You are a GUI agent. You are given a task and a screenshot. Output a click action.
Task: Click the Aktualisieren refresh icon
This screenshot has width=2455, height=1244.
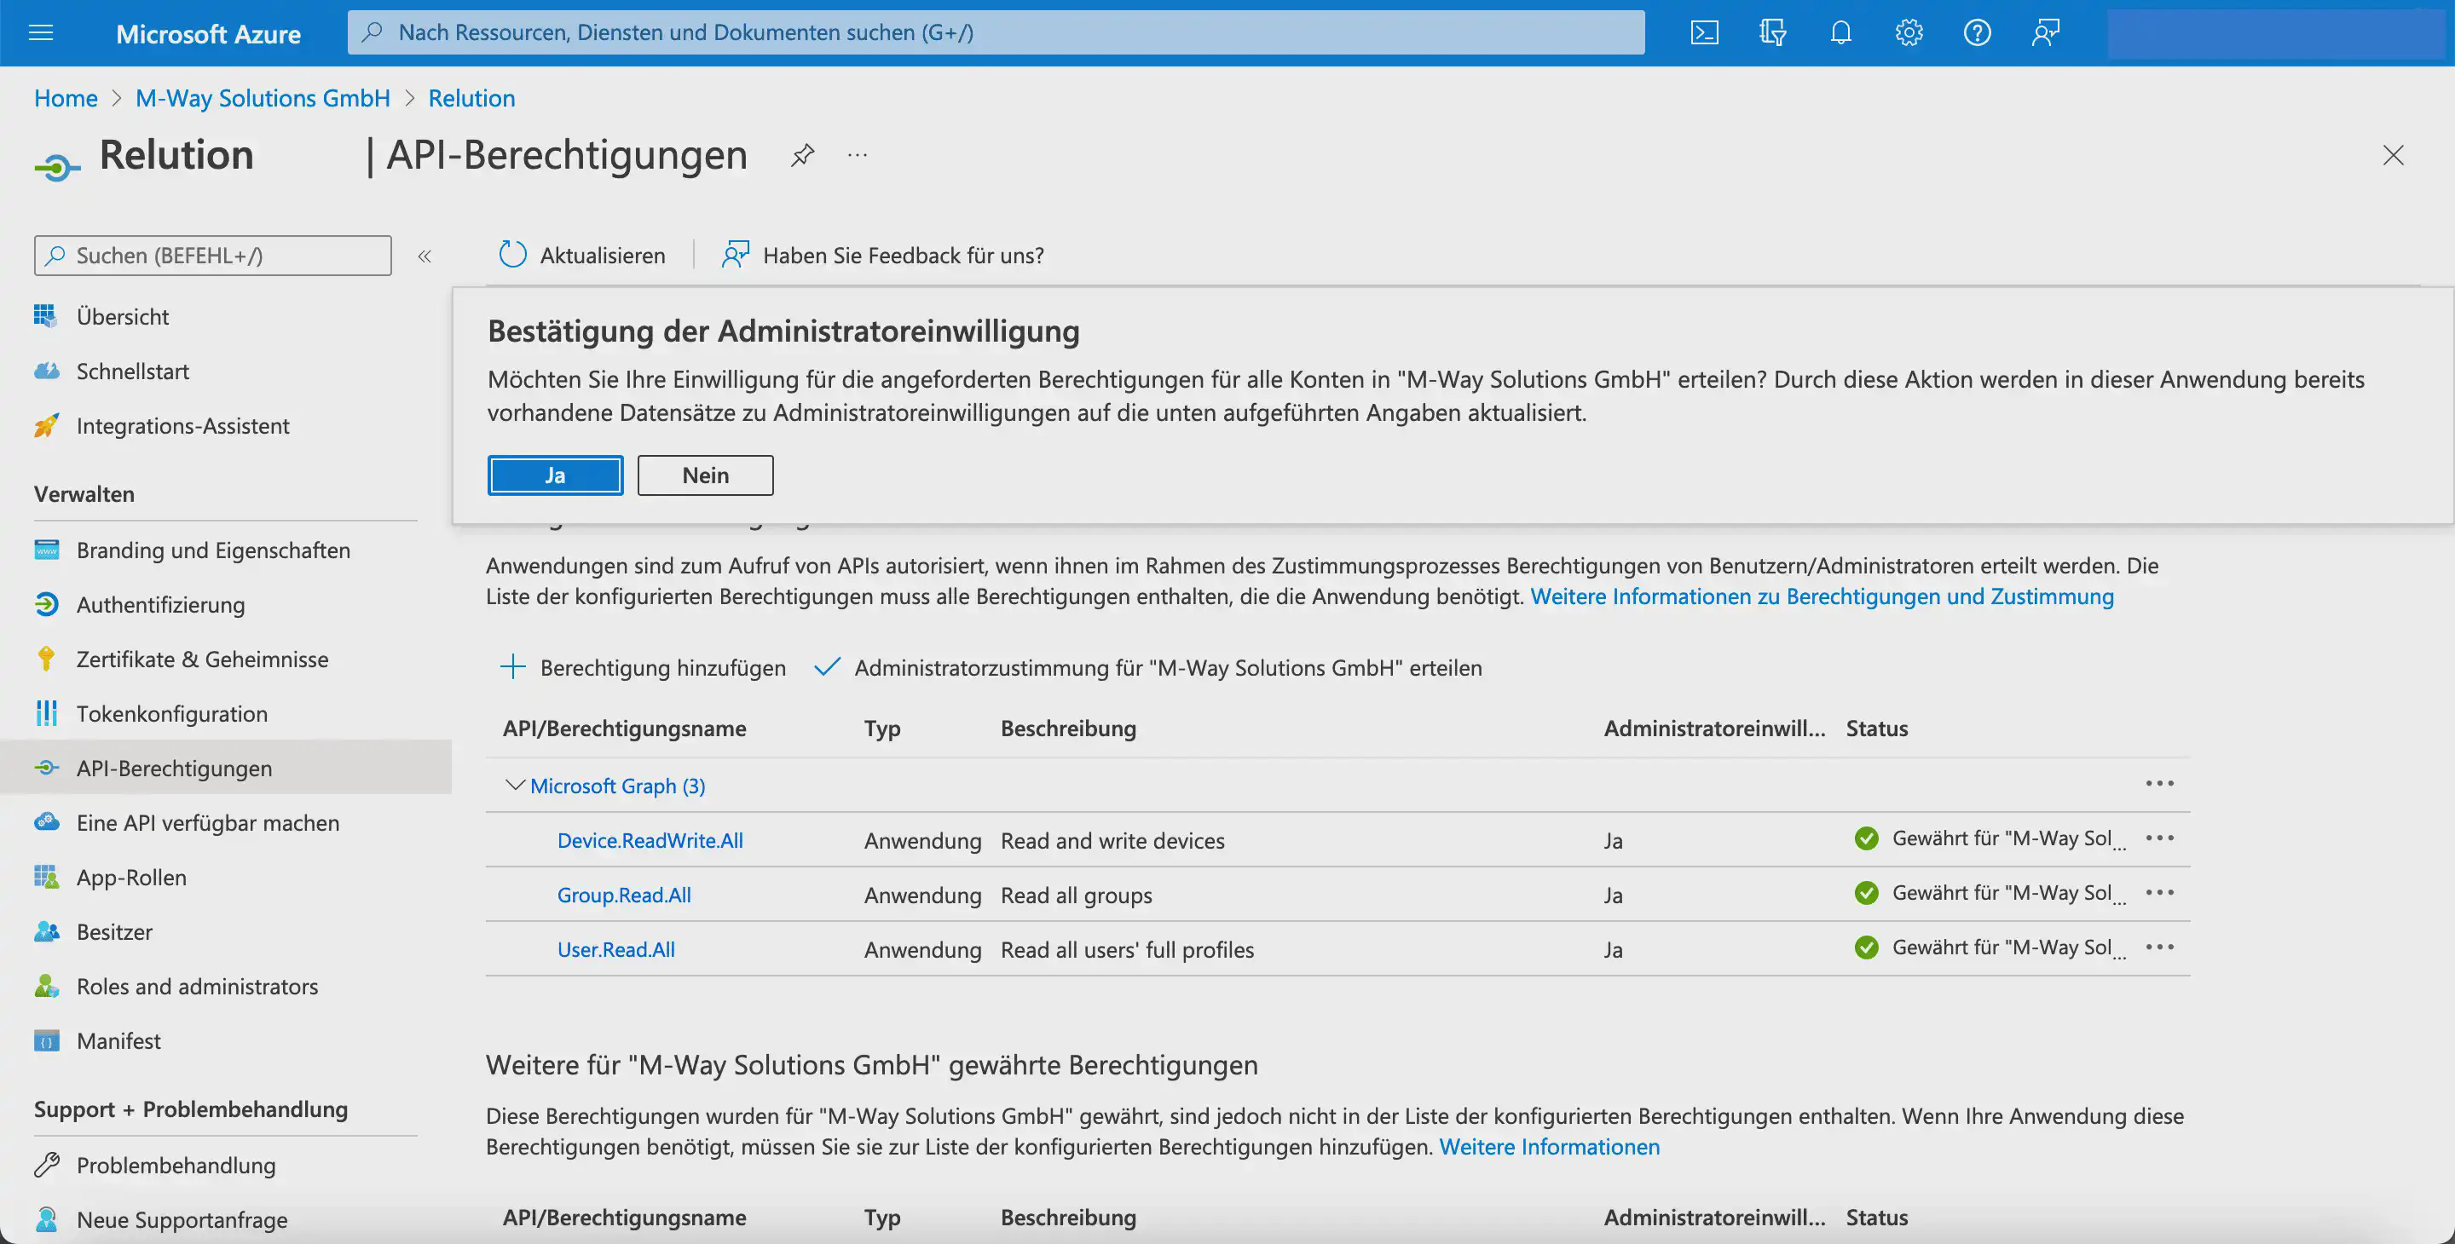tap(512, 254)
